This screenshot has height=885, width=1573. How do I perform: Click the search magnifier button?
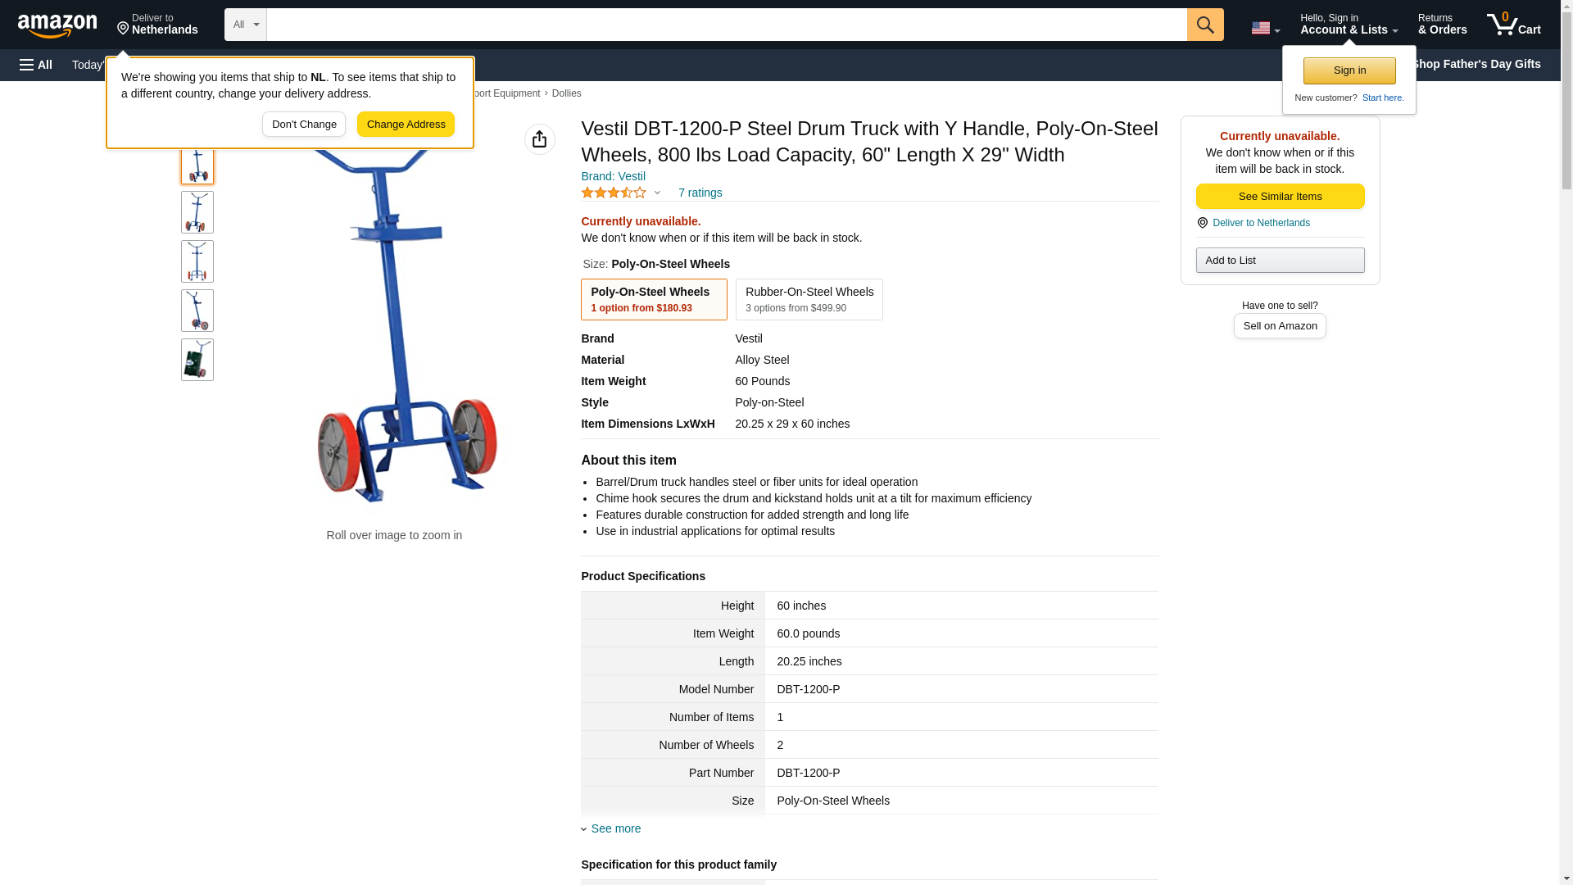click(x=1204, y=25)
